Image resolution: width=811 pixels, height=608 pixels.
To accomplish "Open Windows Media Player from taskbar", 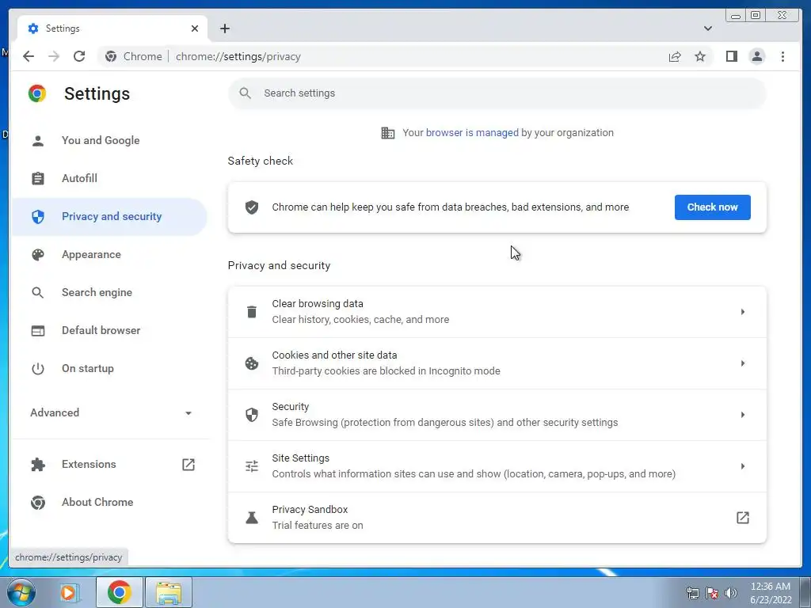I will [68, 592].
